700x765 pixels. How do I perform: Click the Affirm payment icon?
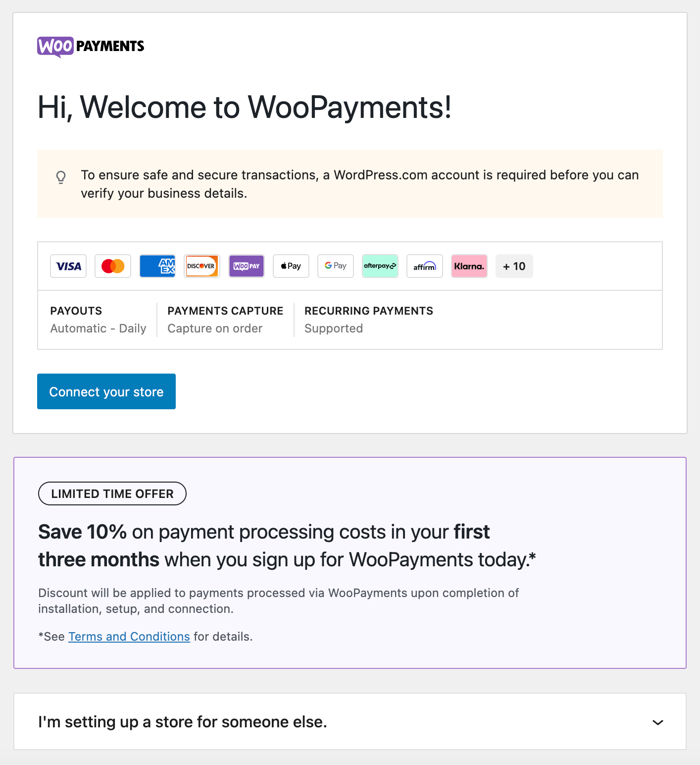pyautogui.click(x=424, y=266)
